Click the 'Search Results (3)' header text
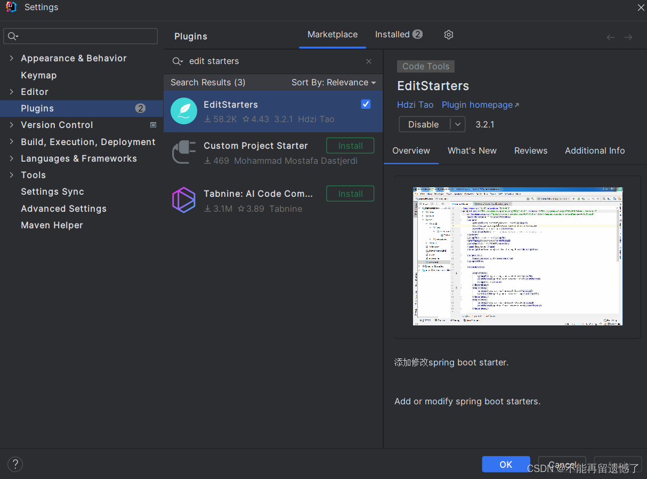The width and height of the screenshot is (647, 479). [x=208, y=82]
